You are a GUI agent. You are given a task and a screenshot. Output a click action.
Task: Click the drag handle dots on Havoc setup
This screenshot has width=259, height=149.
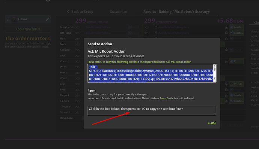8,19
